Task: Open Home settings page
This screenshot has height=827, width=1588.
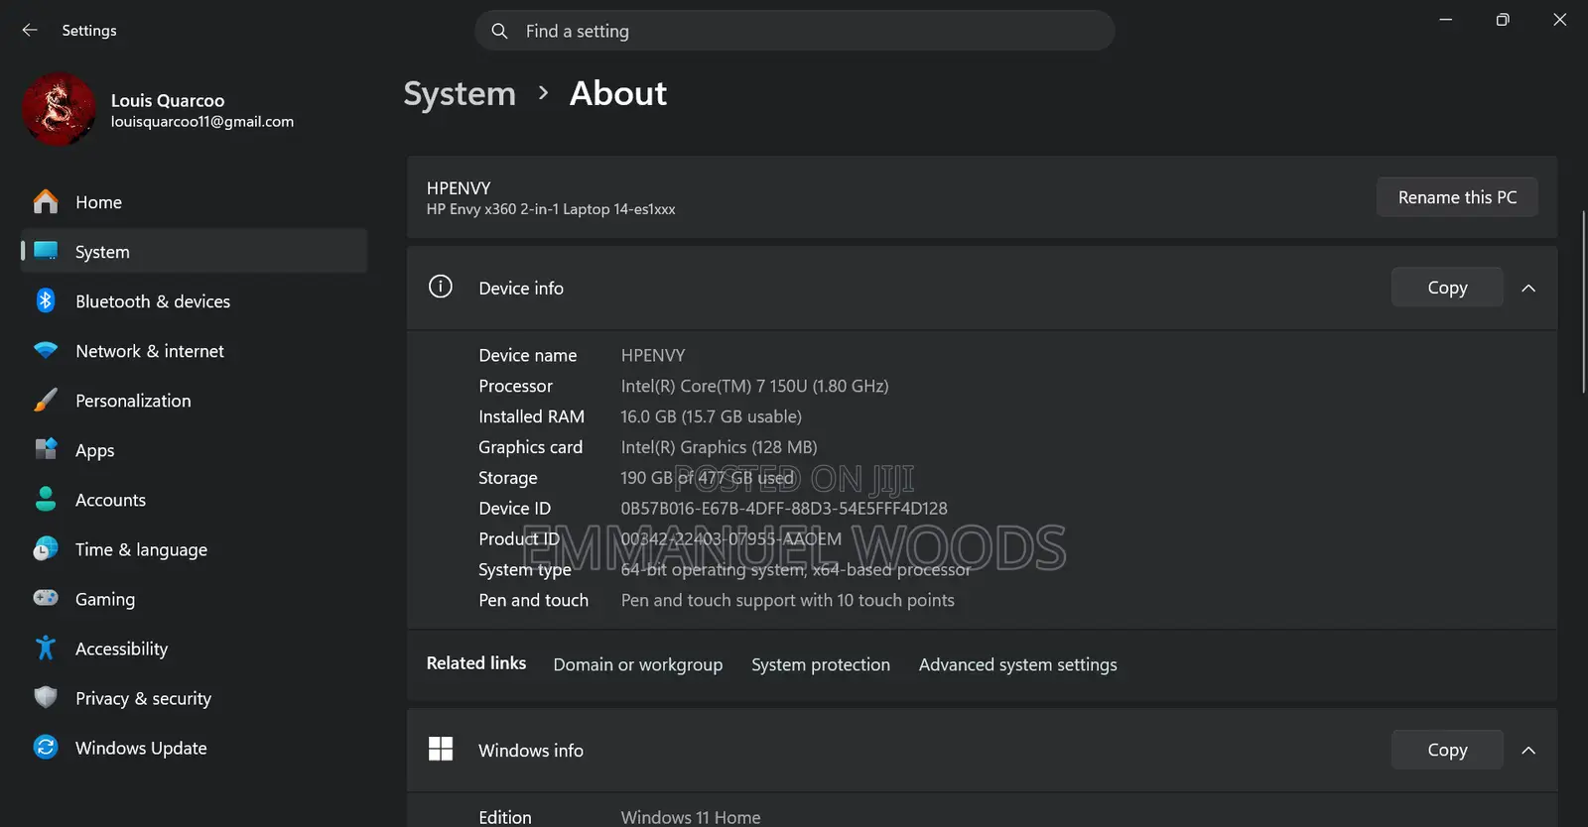Action: [x=194, y=201]
